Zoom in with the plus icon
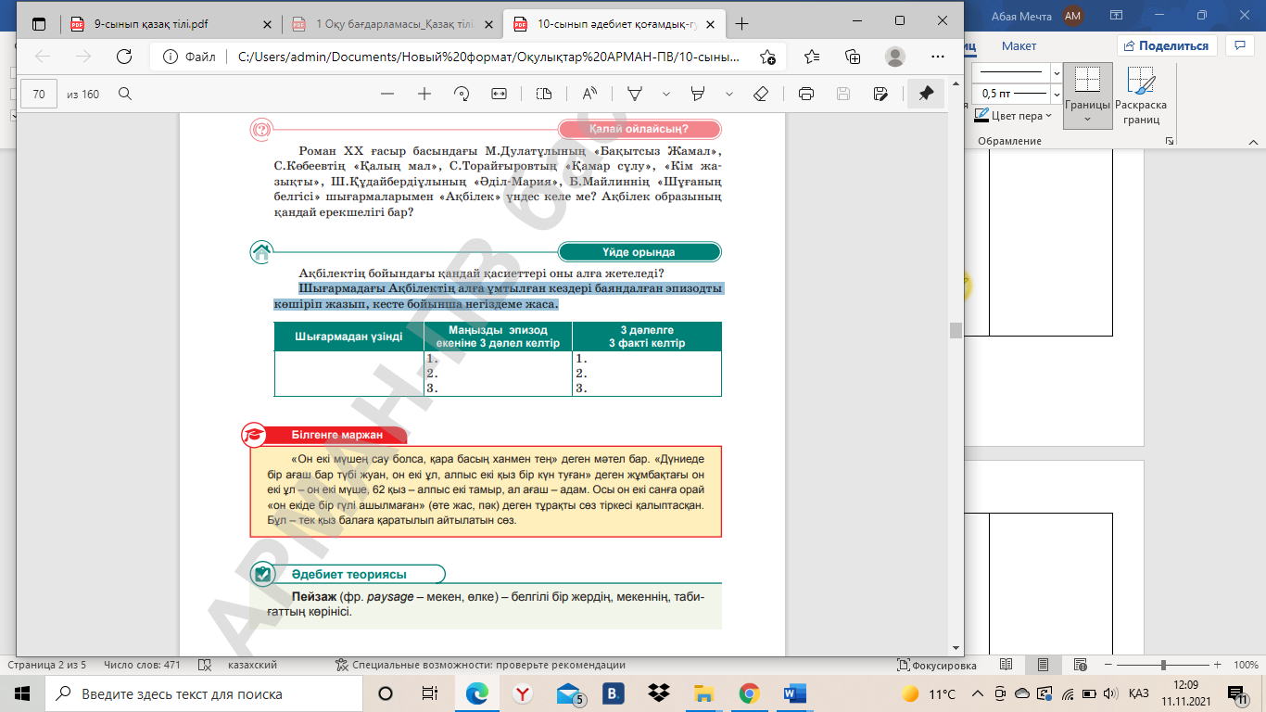 [424, 94]
